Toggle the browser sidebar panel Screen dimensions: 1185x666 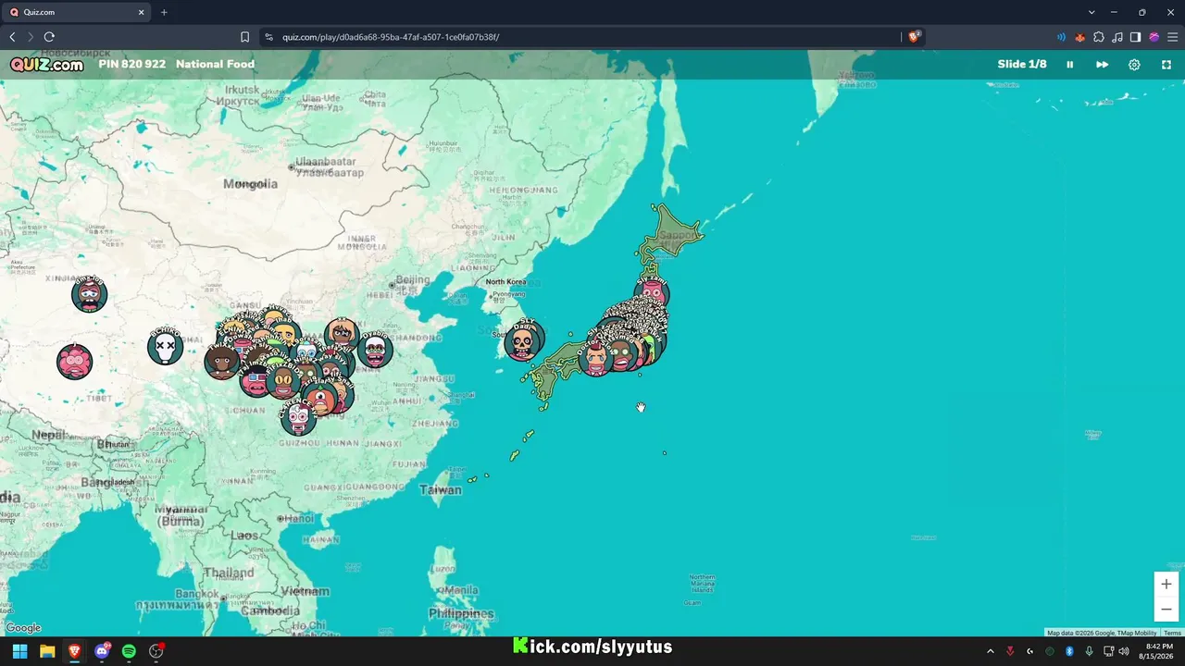coord(1135,37)
